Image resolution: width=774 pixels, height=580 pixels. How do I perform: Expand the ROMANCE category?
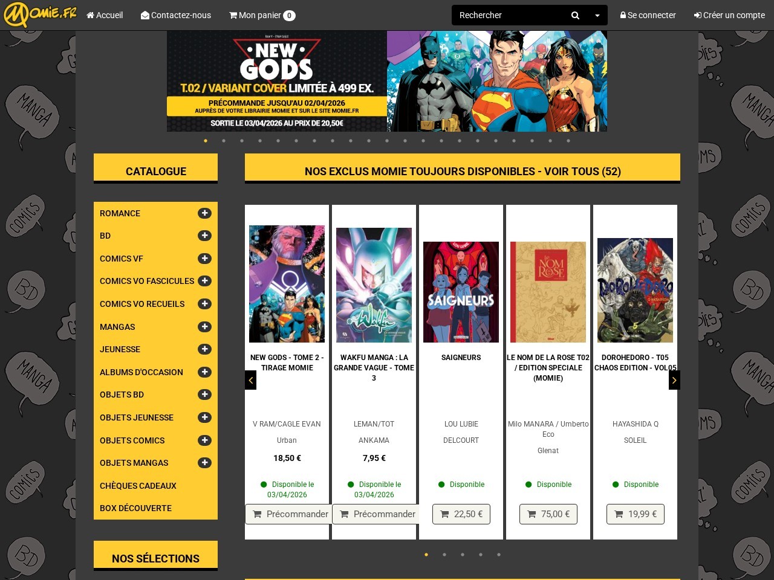[204, 213]
